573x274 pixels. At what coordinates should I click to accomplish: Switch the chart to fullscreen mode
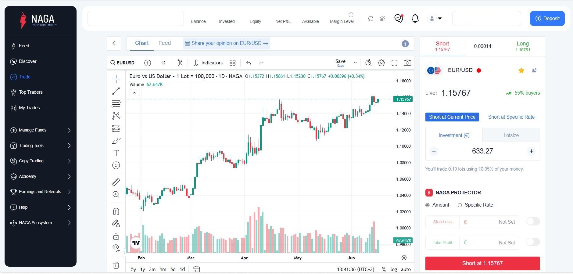395,63
